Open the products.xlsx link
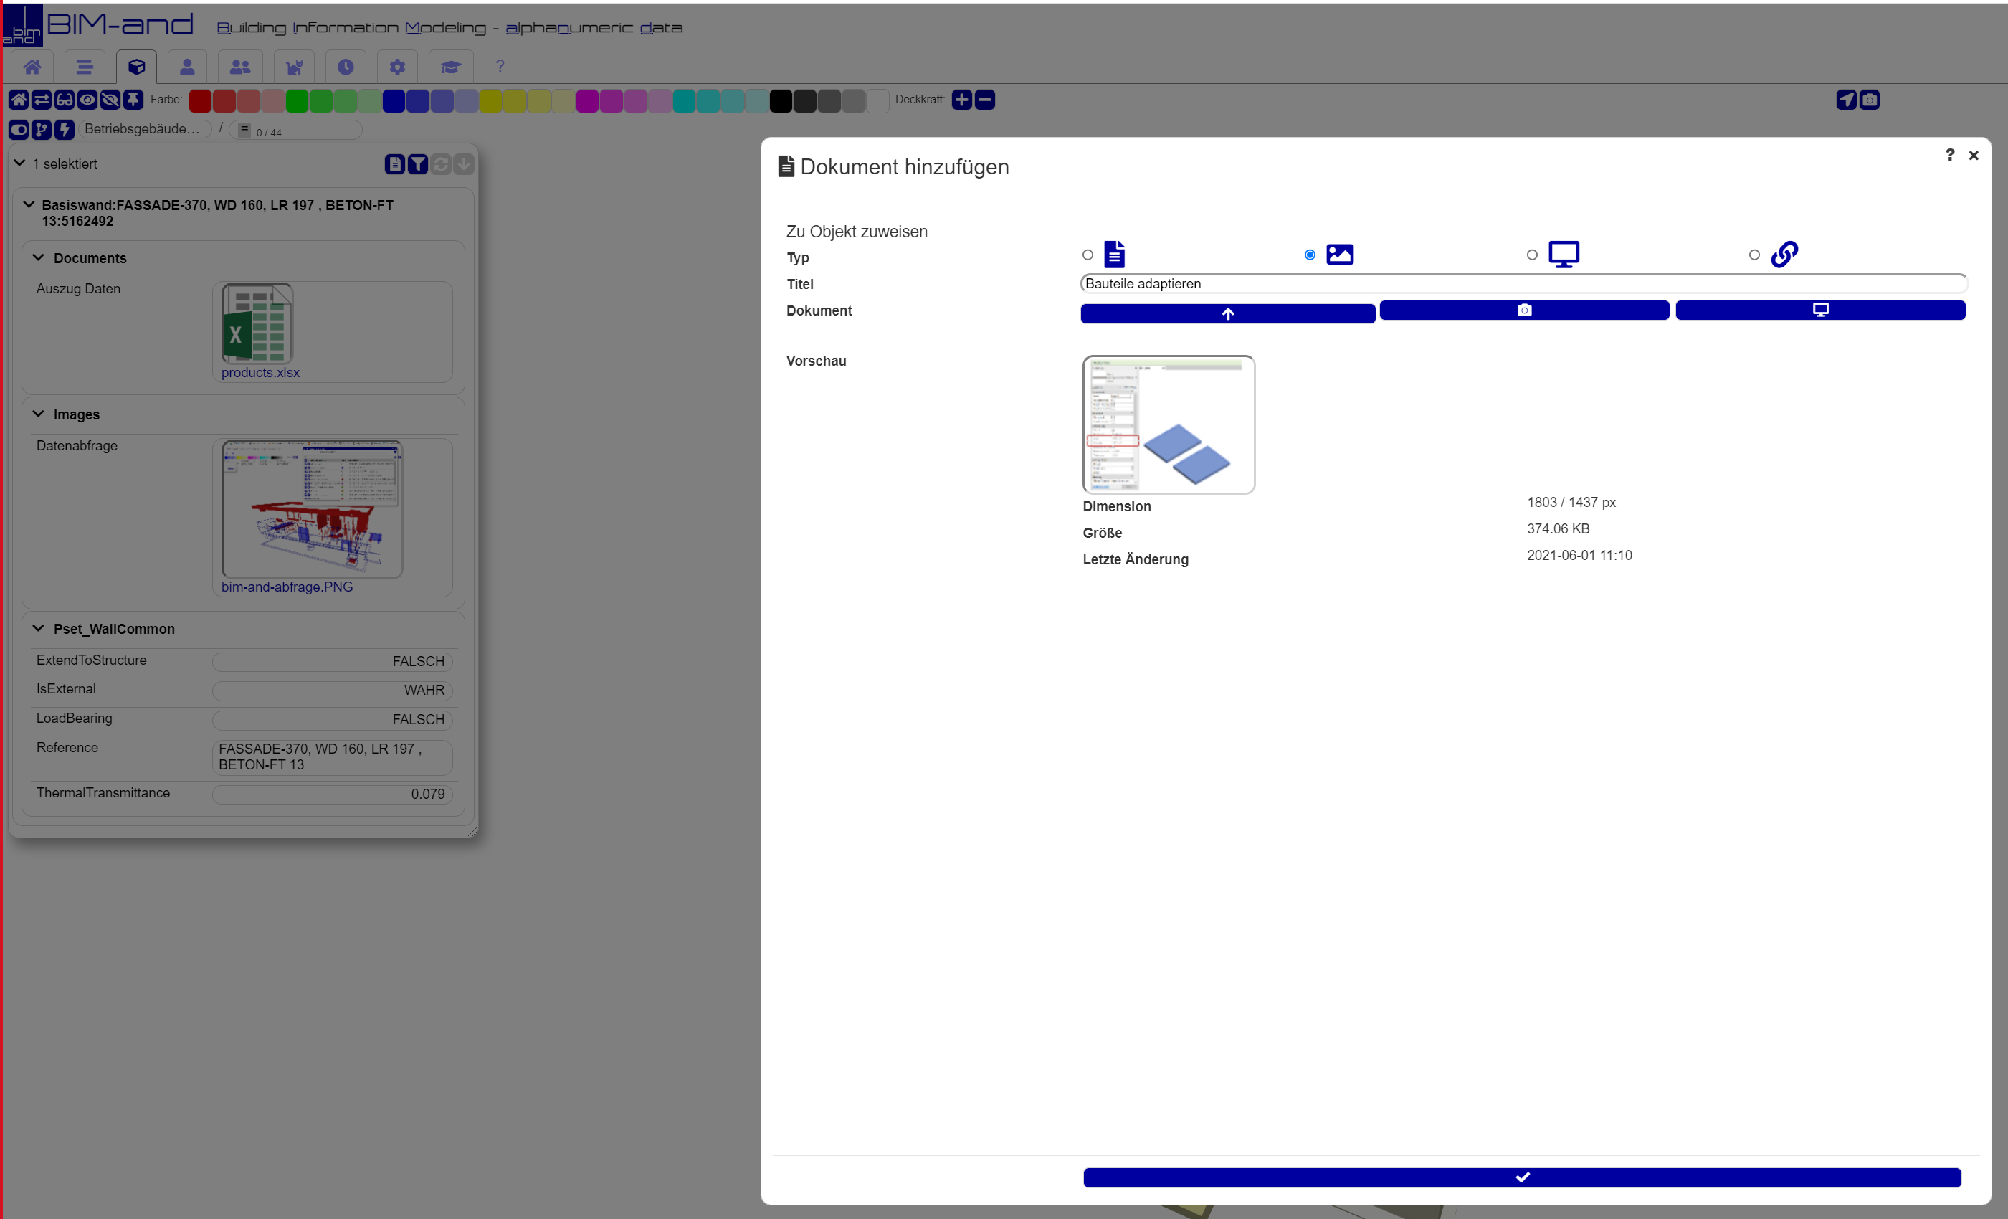 [260, 373]
